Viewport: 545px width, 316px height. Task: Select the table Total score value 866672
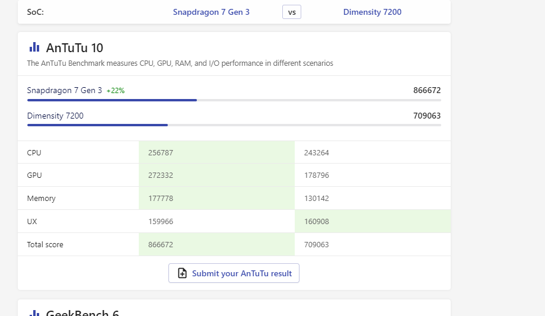161,245
